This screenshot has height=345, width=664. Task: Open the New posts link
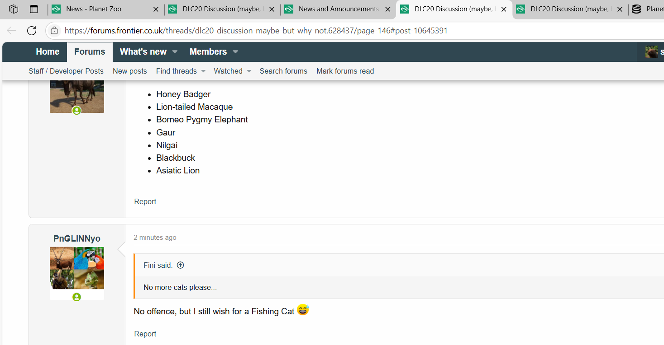(x=130, y=71)
